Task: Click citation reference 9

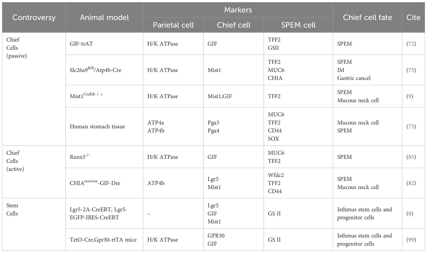Action: click(x=410, y=96)
